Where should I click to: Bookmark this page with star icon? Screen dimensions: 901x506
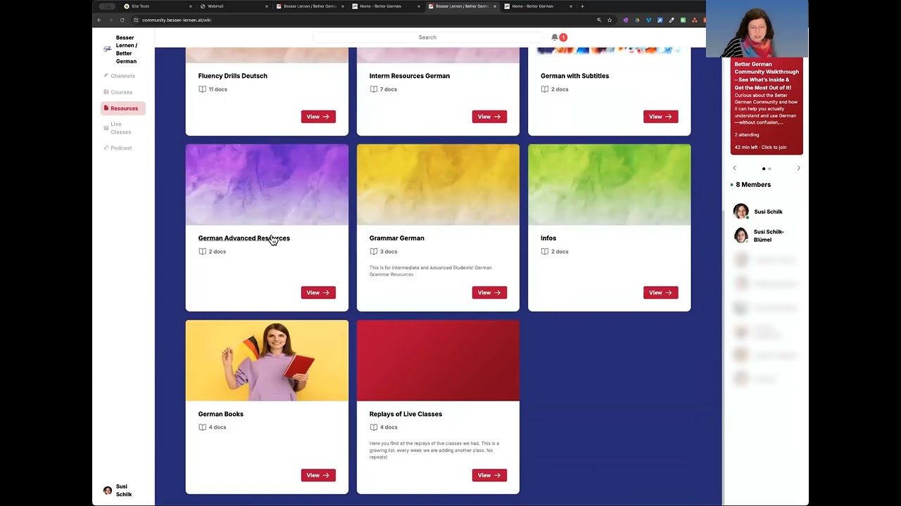[610, 20]
